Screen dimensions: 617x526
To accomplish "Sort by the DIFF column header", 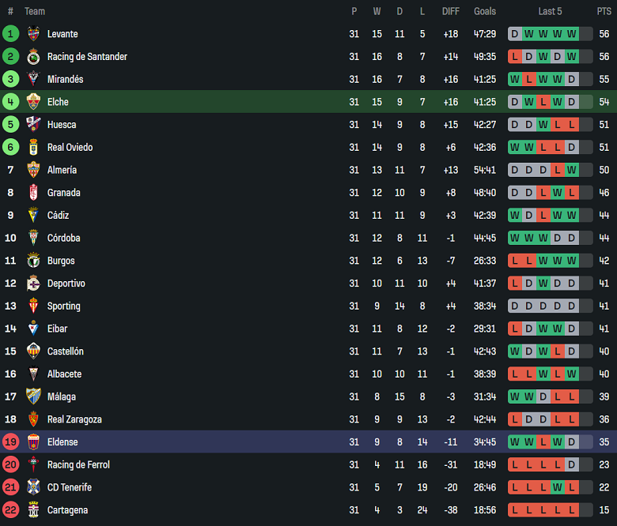I will point(451,11).
